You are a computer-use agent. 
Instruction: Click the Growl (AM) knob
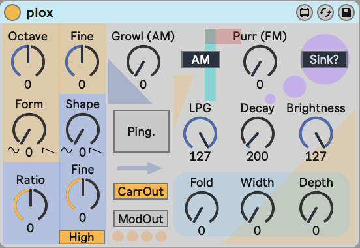pyautogui.click(x=143, y=61)
